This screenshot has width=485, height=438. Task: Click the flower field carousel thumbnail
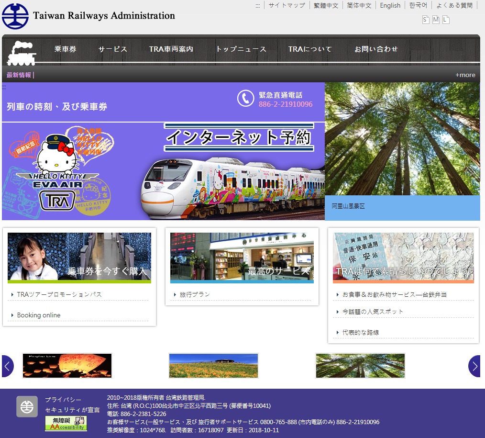coord(213,366)
